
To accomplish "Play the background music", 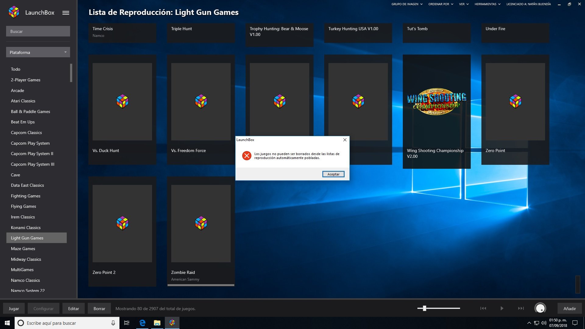I will 502,308.
